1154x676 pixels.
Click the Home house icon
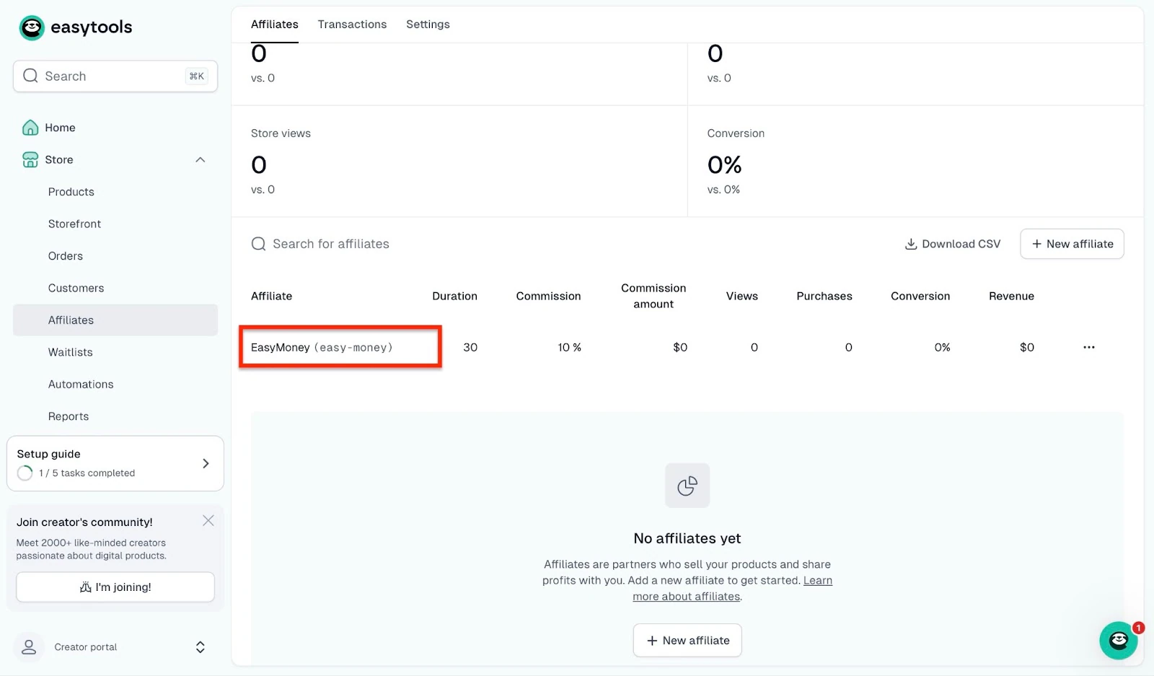(30, 128)
